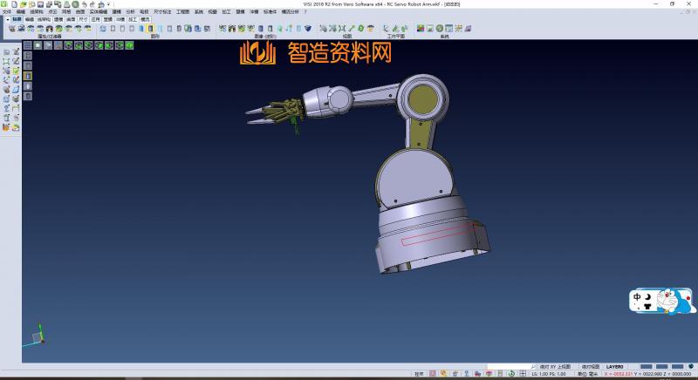Toggle the 中 input method indicator
698x380 pixels.
pyautogui.click(x=639, y=298)
